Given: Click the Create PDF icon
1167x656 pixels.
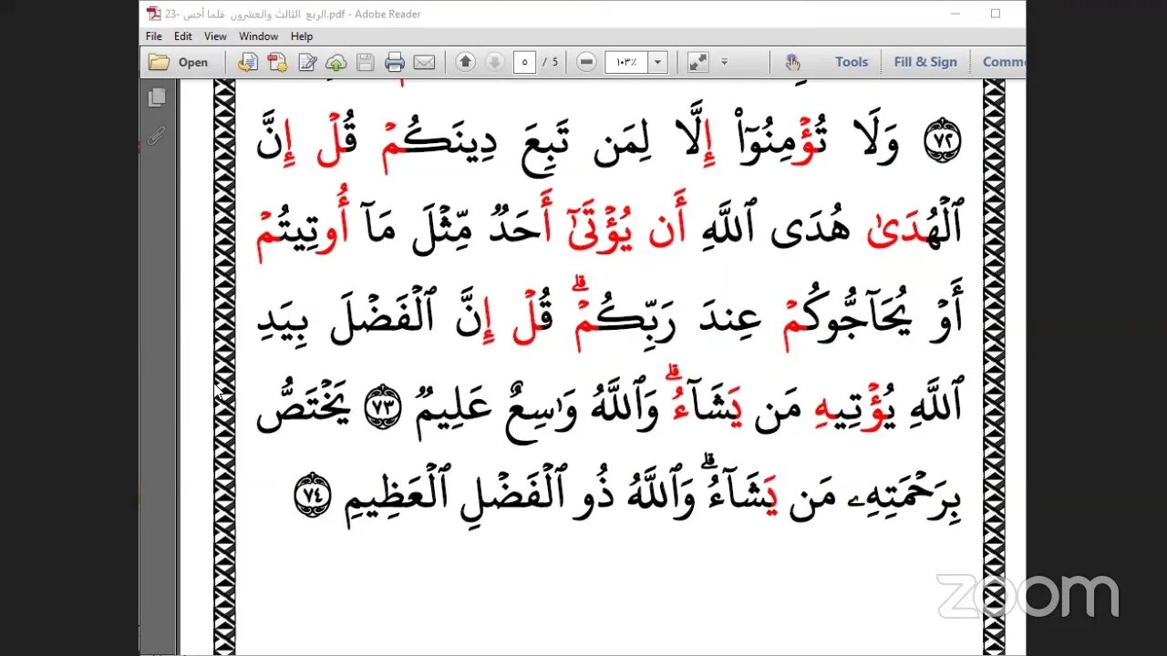Looking at the screenshot, I should pyautogui.click(x=277, y=62).
